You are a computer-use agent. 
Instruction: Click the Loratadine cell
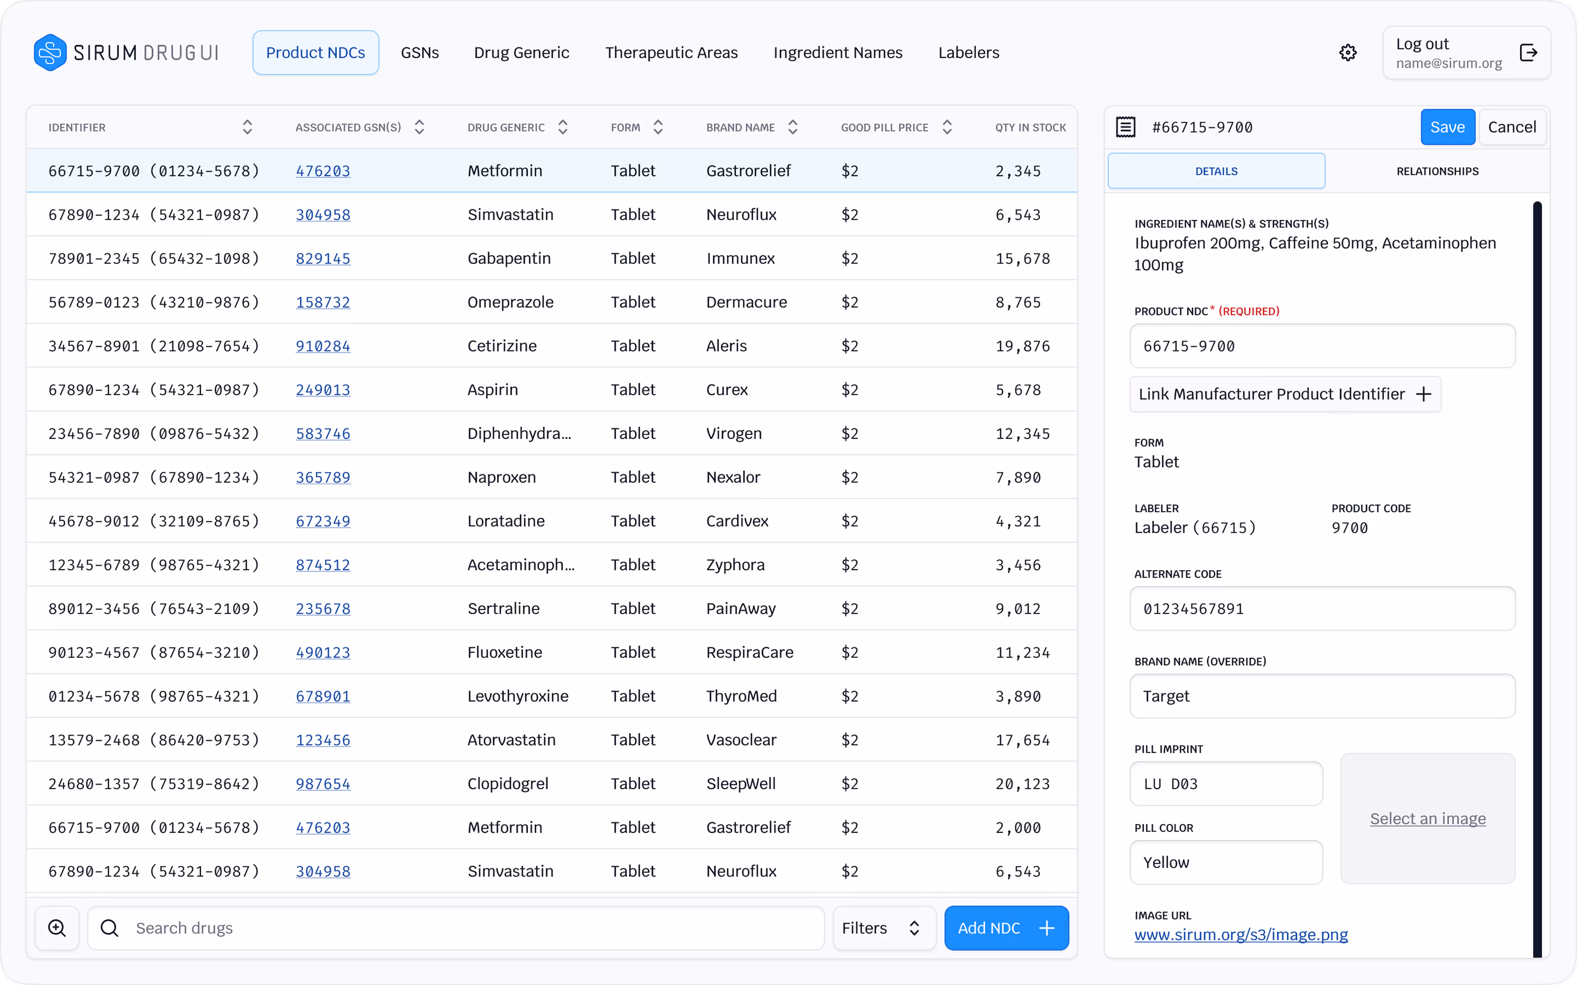pyautogui.click(x=506, y=521)
